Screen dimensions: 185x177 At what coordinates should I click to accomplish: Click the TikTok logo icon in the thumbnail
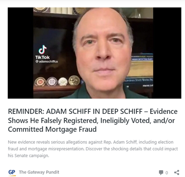[43, 49]
